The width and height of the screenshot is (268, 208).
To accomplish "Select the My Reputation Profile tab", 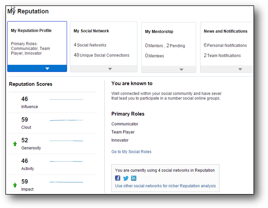I will click(x=31, y=30).
